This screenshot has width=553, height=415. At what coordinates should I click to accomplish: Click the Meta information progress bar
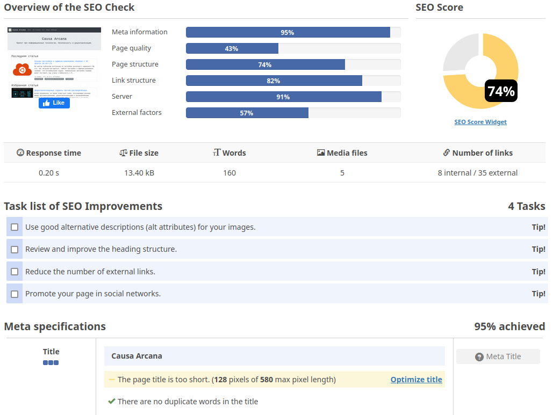tap(293, 32)
